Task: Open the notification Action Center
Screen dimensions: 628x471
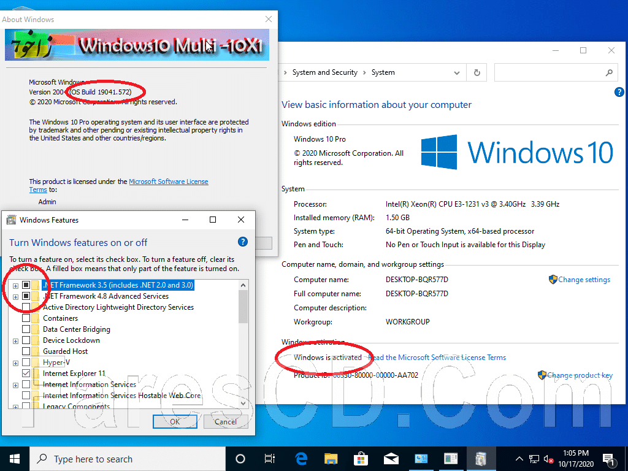Action: pos(609,460)
